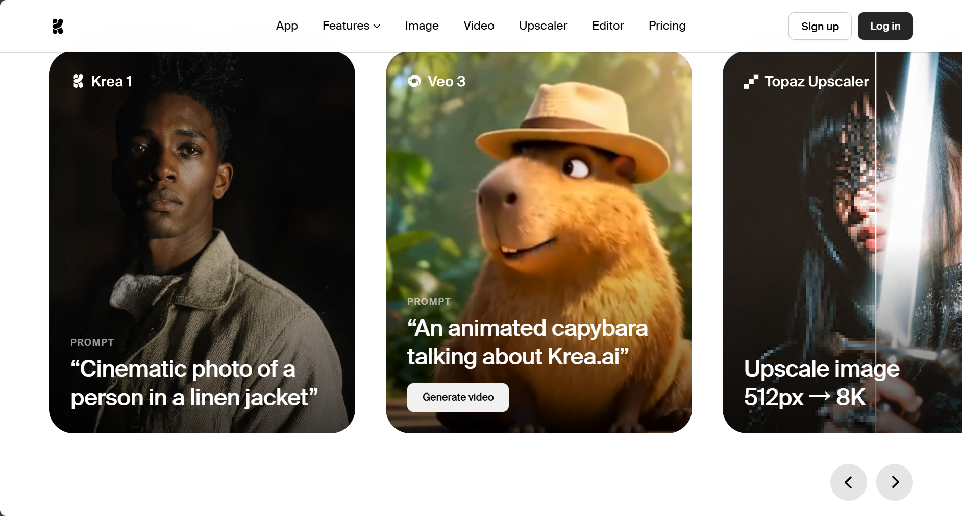Advance to the next carousel slide
Viewport: 962px width, 516px height.
pyautogui.click(x=894, y=482)
